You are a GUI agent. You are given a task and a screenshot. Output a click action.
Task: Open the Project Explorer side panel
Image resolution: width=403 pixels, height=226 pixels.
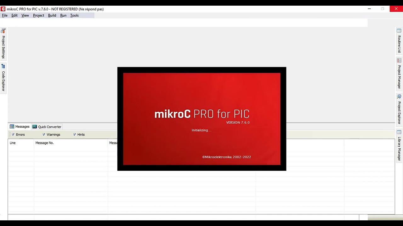(399, 109)
